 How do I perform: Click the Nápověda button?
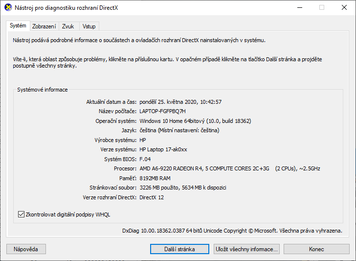pos(26,249)
